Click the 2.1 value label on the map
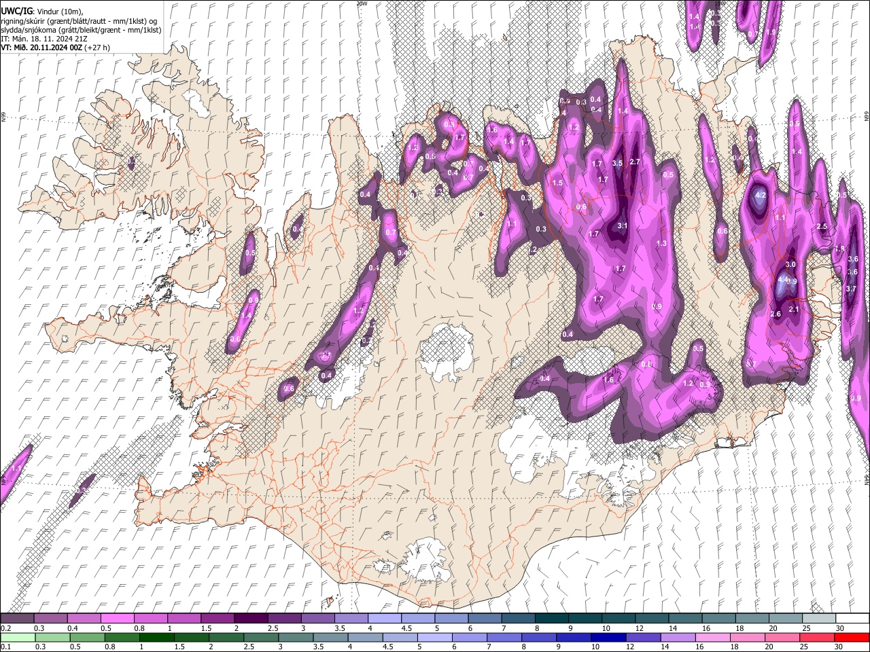The image size is (870, 652). point(794,309)
